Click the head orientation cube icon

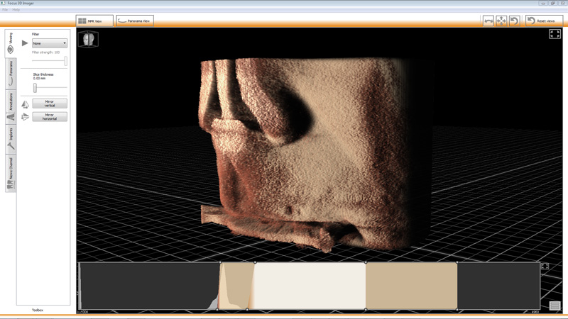pyautogui.click(x=89, y=40)
